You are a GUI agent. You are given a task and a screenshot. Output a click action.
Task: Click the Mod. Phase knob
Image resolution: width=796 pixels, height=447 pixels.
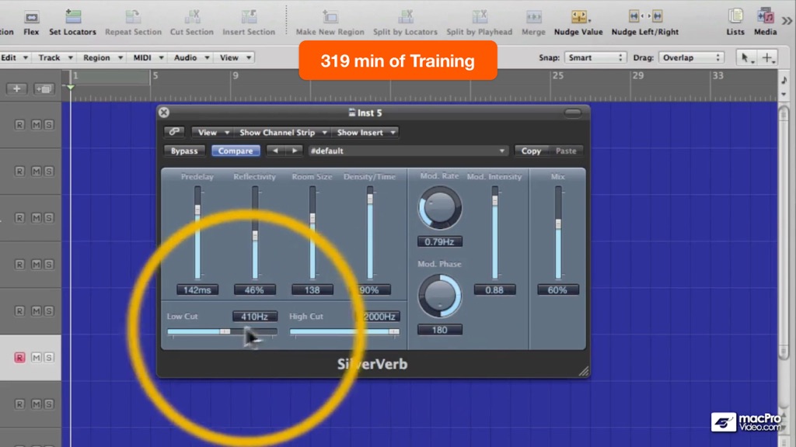(x=440, y=296)
